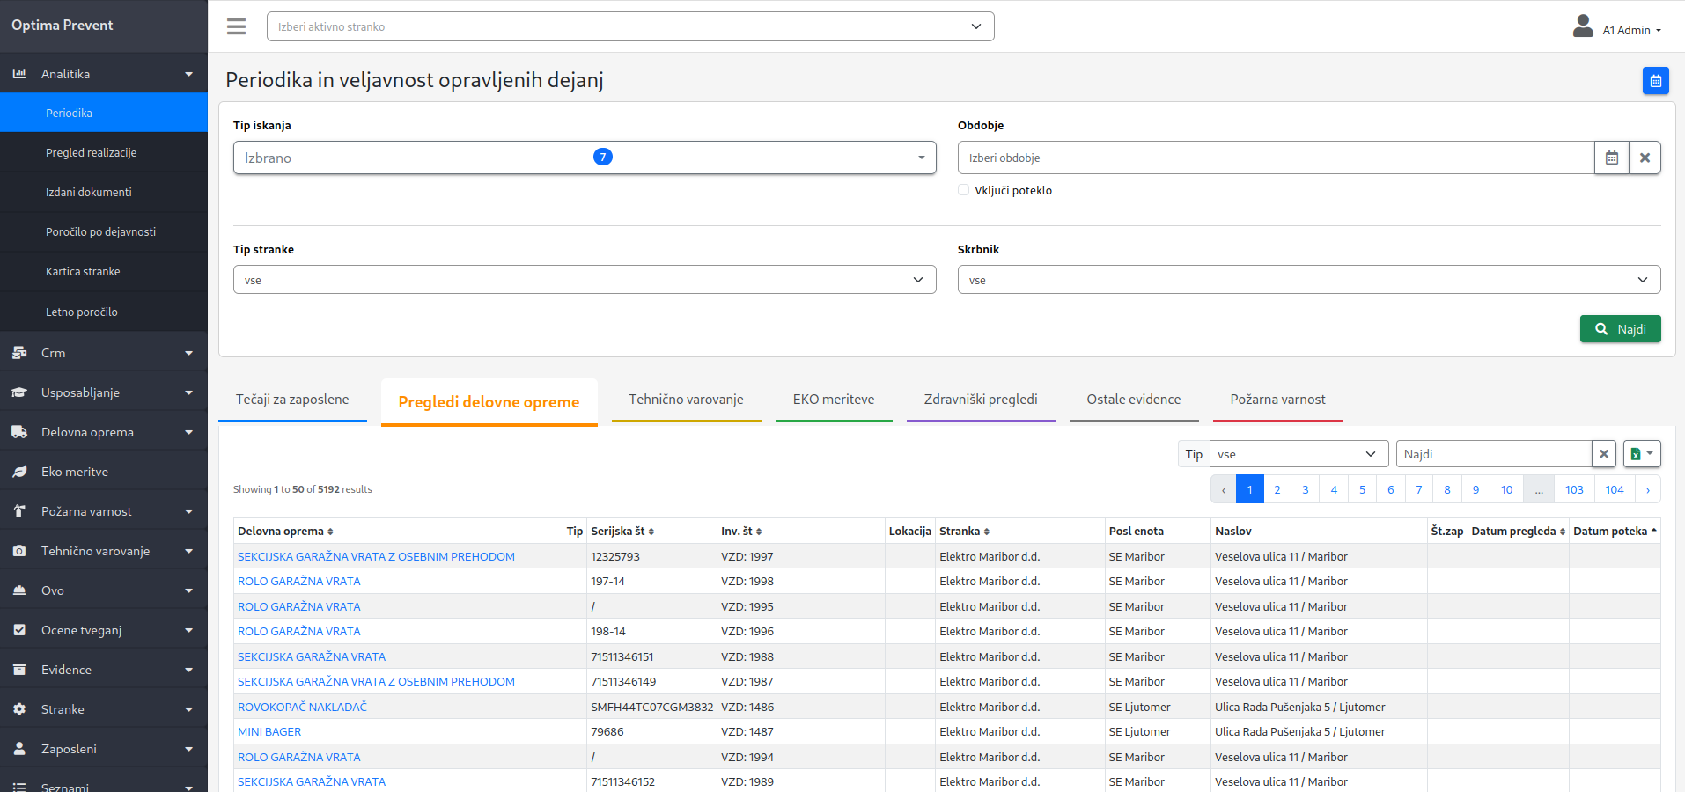The width and height of the screenshot is (1685, 792).
Task: Click the Tehnično varovanje camera icon
Action: click(19, 550)
